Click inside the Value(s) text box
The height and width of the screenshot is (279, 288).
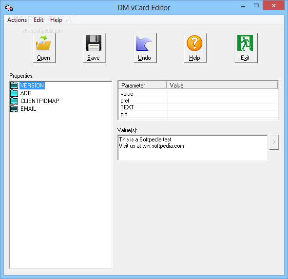[192, 148]
